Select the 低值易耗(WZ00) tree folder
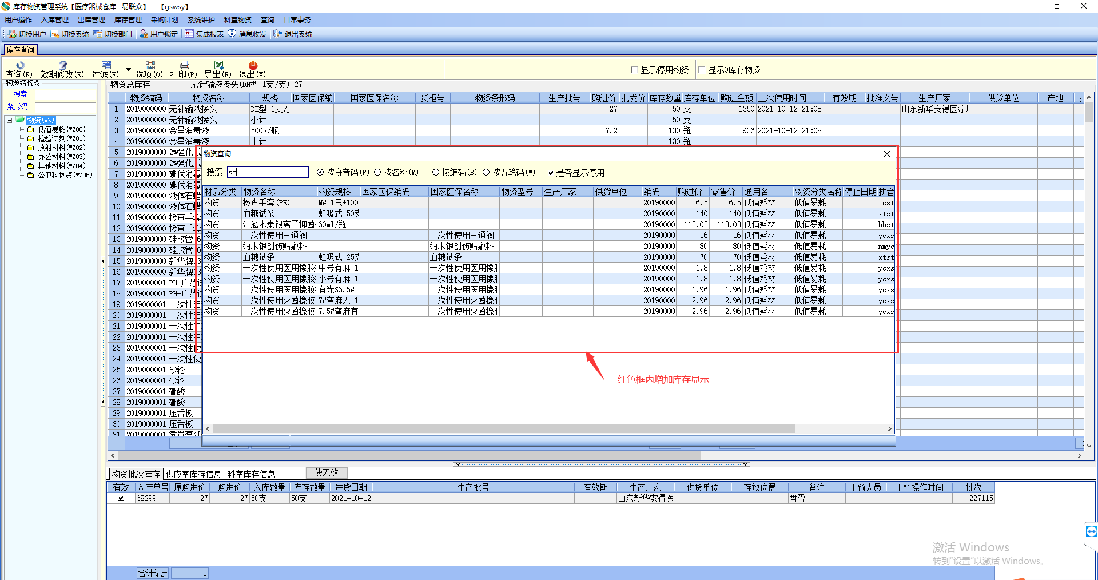Image resolution: width=1098 pixels, height=580 pixels. click(x=61, y=129)
